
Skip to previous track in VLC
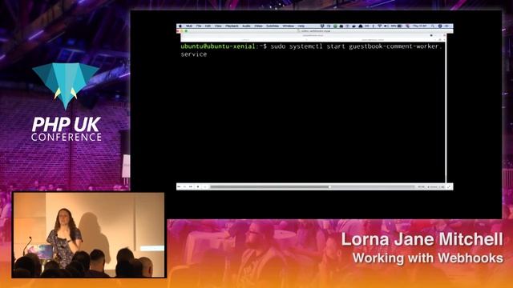[x=179, y=186]
